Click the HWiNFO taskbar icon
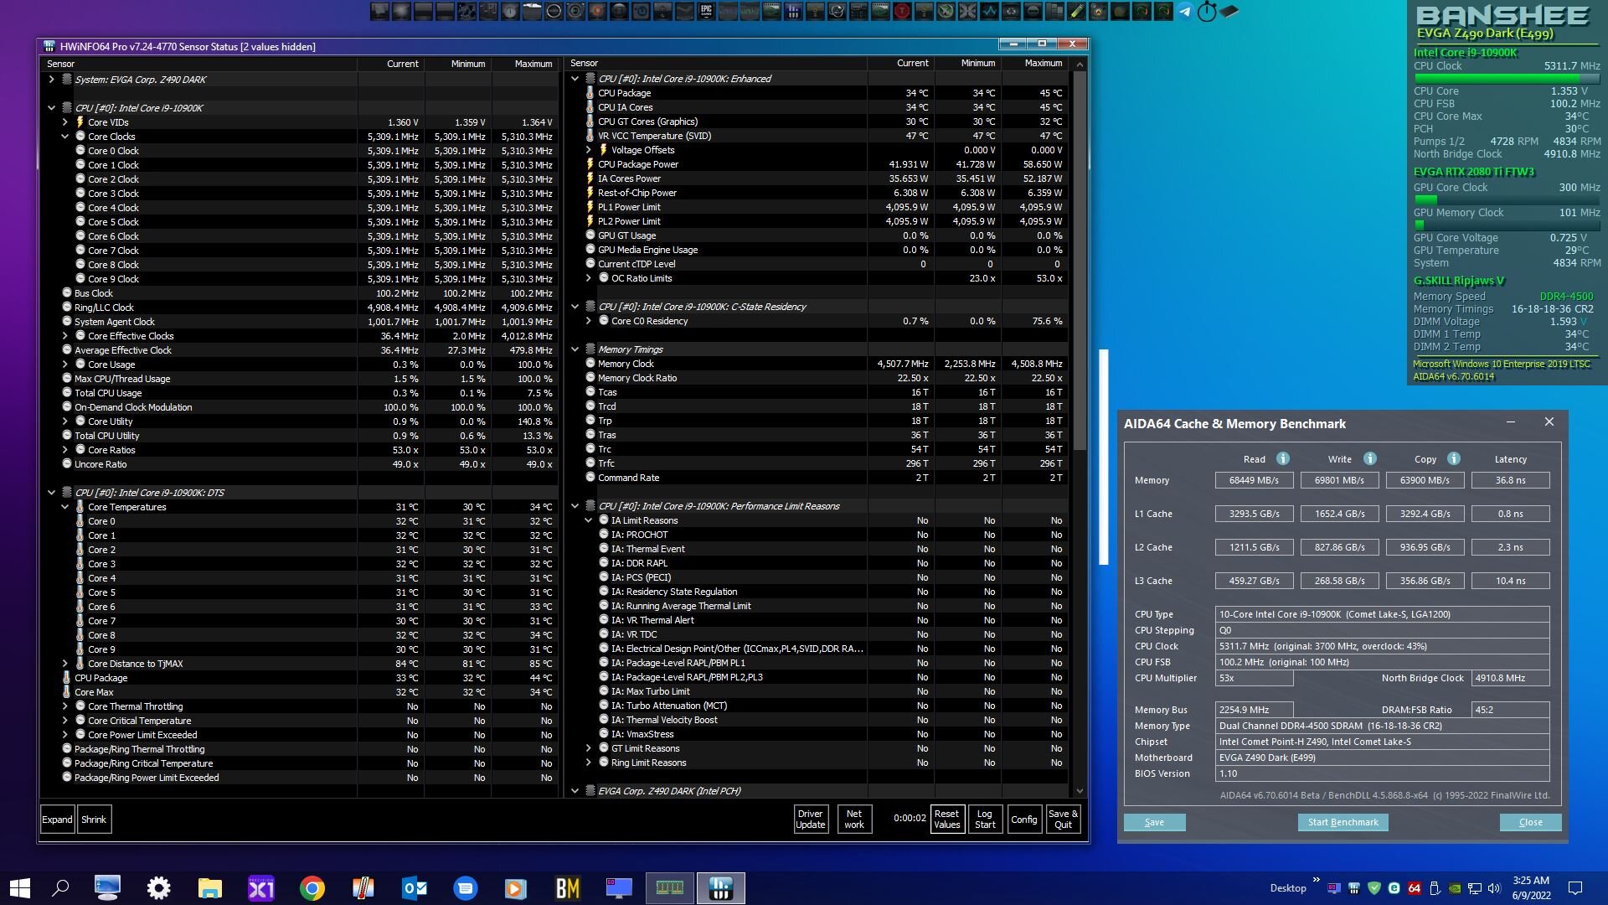Viewport: 1608px width, 905px height. click(720, 887)
